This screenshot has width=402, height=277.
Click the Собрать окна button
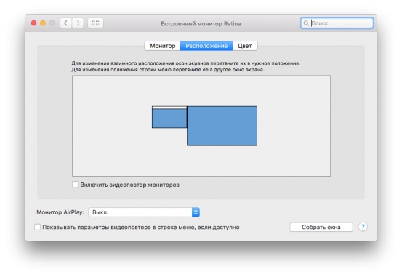tap(321, 228)
